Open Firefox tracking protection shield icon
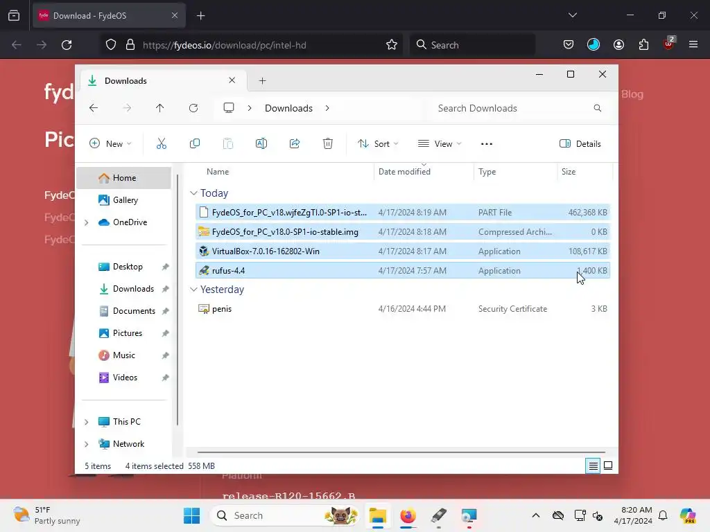Image resolution: width=710 pixels, height=532 pixels. [111, 45]
